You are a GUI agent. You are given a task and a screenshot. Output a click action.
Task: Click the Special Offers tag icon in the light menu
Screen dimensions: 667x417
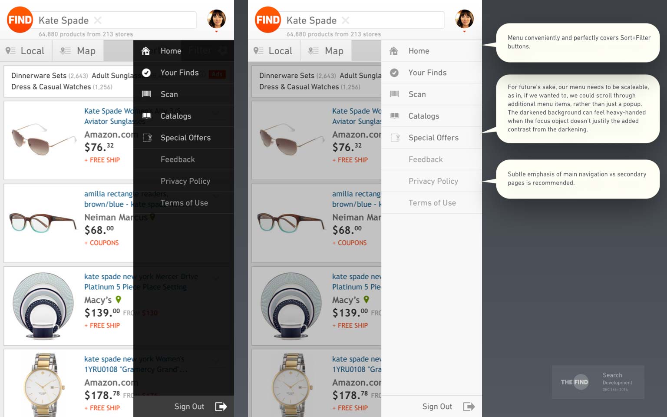(x=395, y=138)
